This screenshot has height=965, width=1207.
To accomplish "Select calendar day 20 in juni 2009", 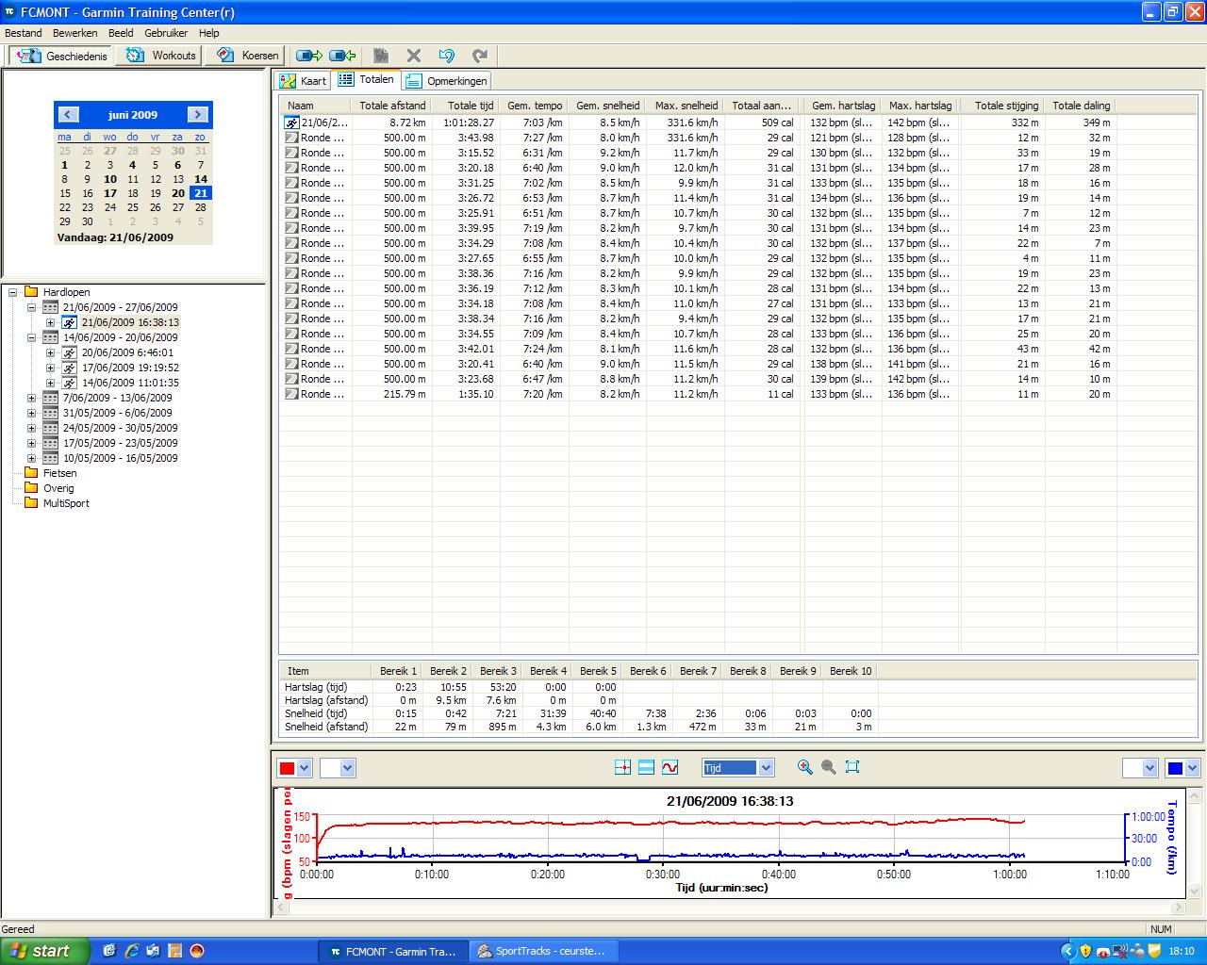I will point(177,193).
